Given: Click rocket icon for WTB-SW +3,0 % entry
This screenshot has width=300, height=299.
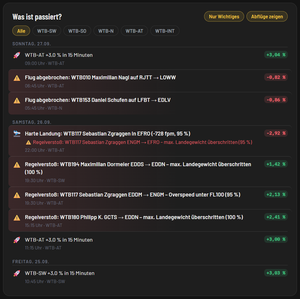Looking at the screenshot, I should click(x=17, y=273).
